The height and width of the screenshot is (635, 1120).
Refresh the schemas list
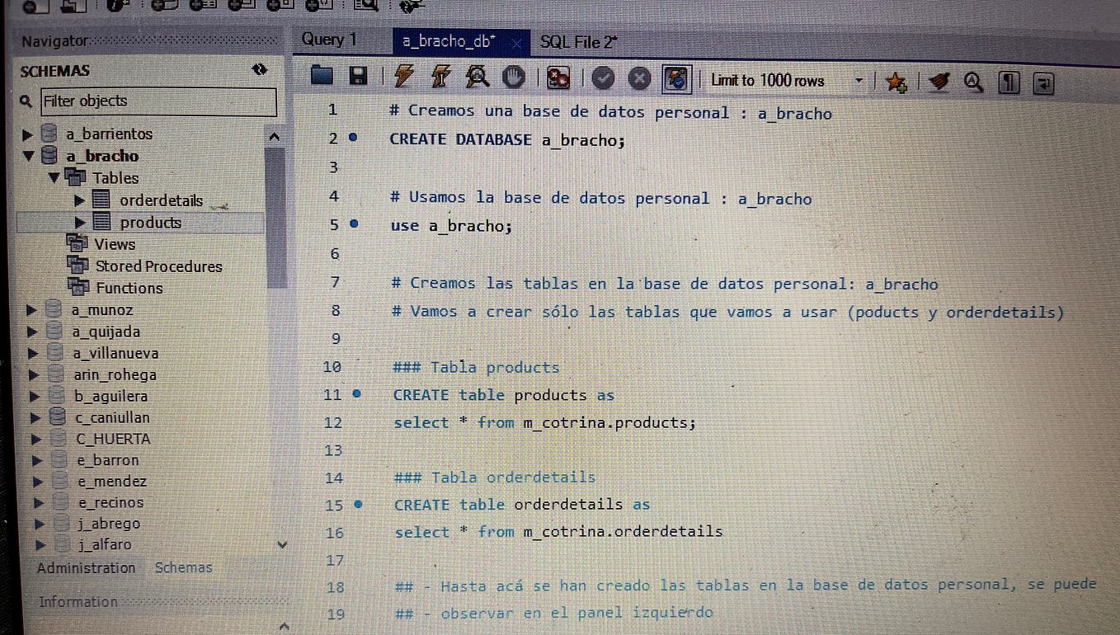pyautogui.click(x=260, y=70)
